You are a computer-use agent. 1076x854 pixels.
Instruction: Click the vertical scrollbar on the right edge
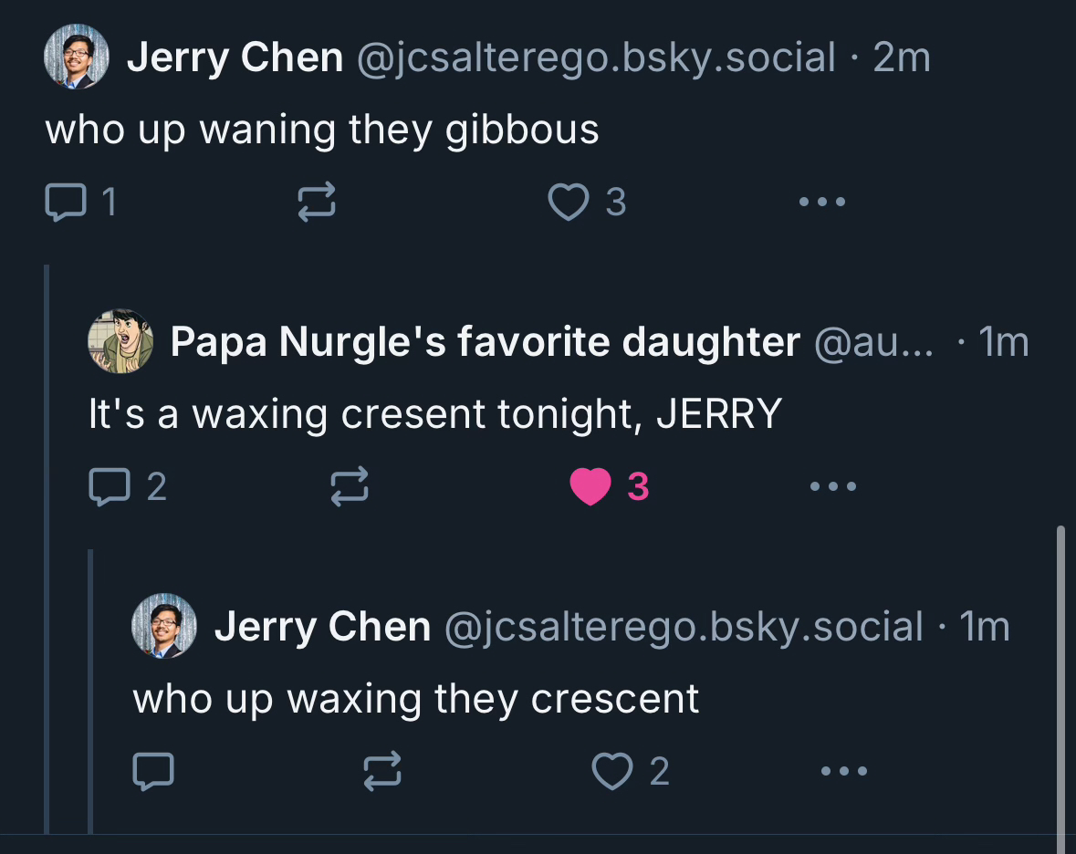click(1060, 684)
